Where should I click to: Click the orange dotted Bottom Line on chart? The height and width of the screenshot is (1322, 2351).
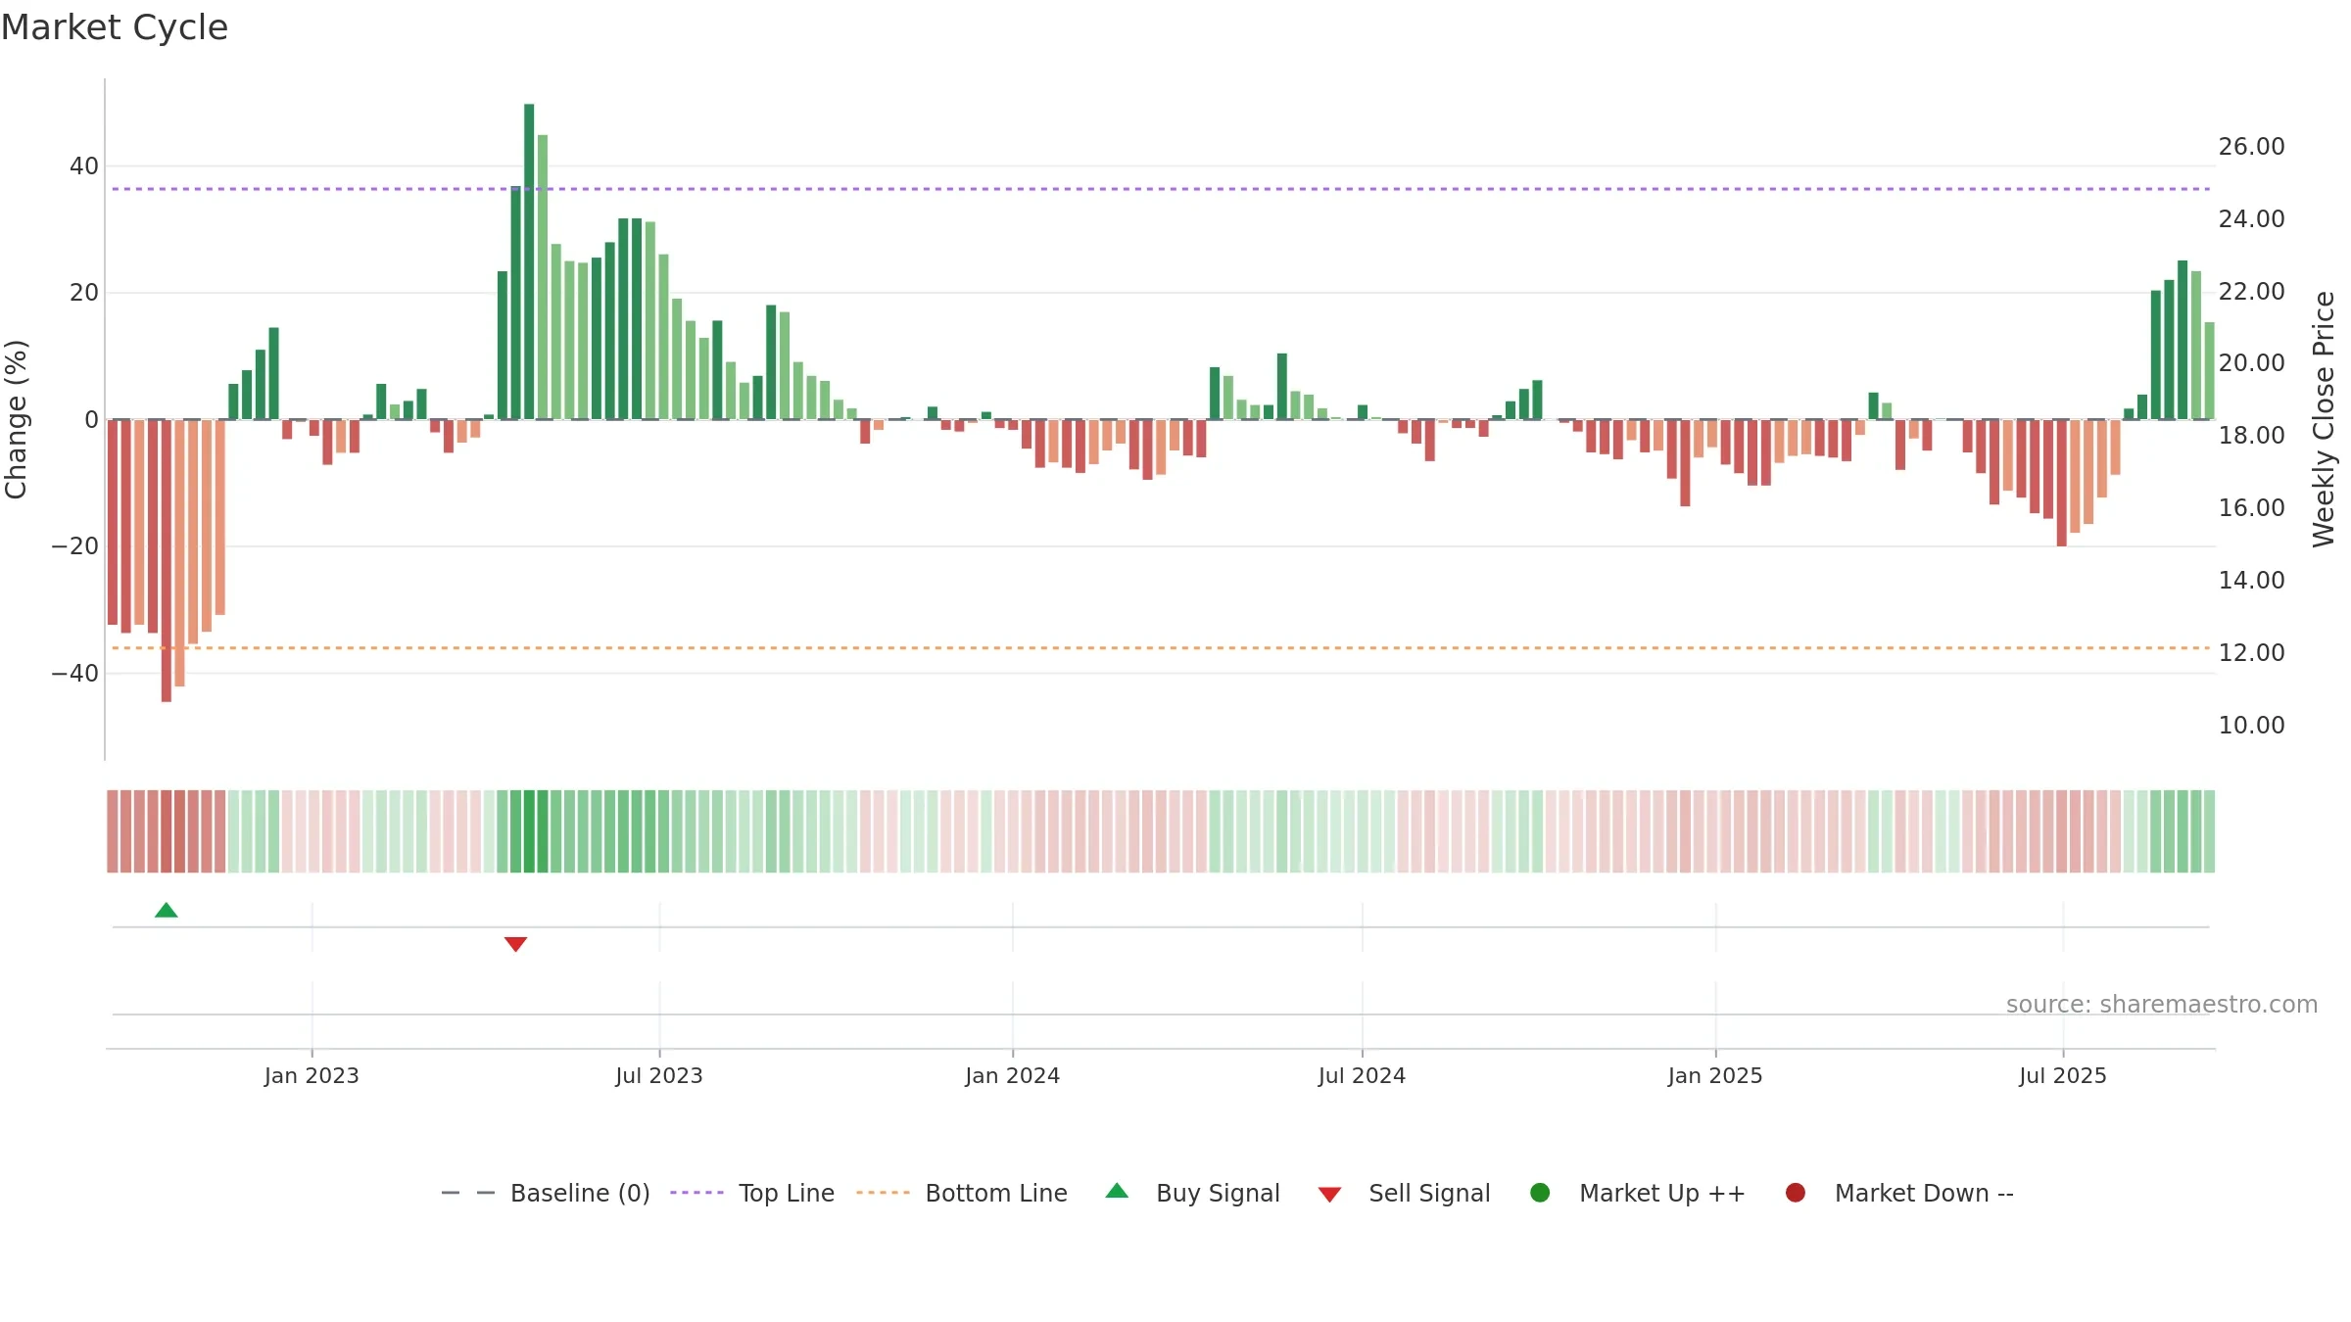(1161, 648)
